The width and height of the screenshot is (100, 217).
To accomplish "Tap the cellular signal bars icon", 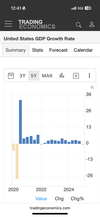I will coord(74,8).
